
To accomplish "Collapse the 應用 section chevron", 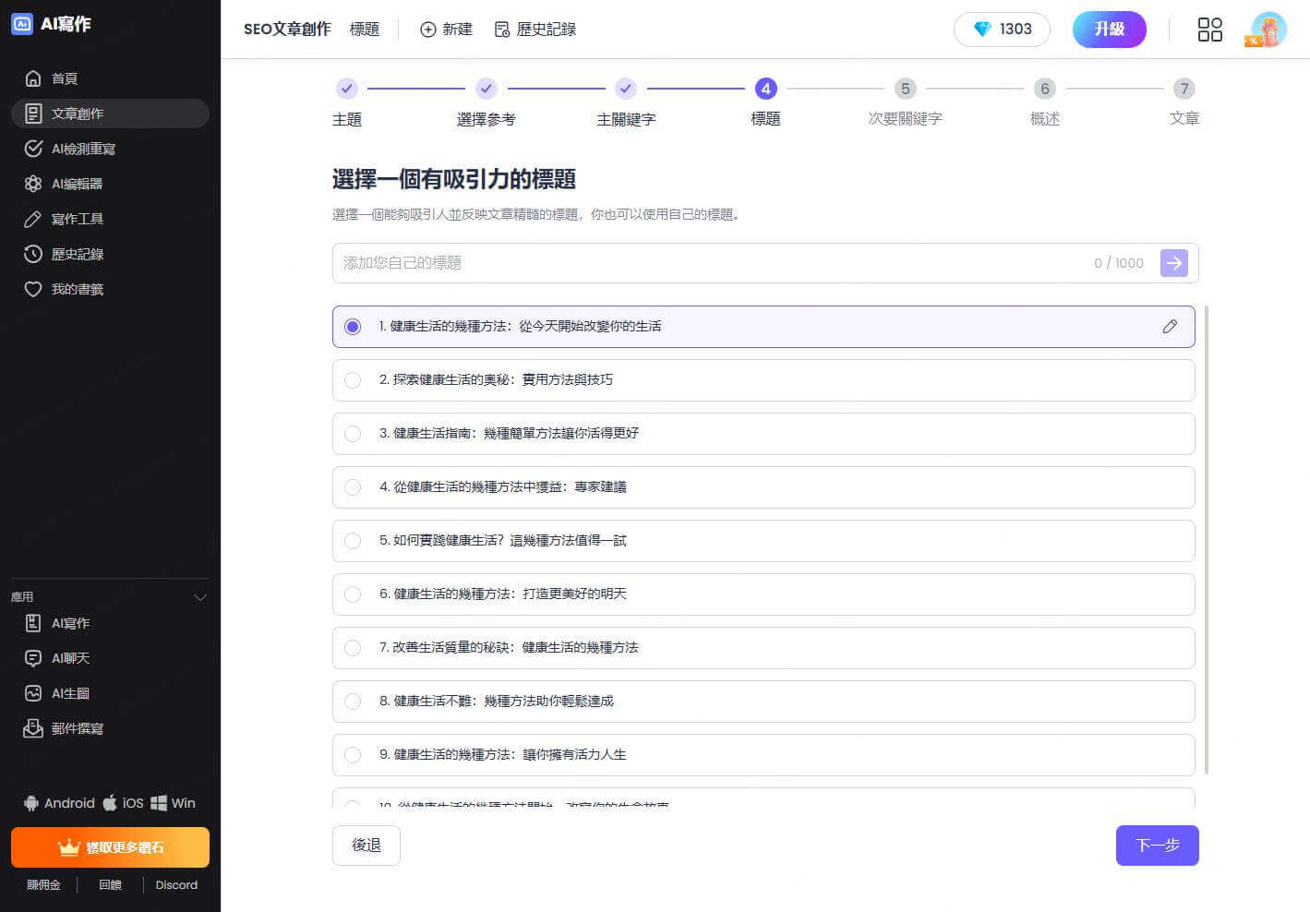I will (x=199, y=597).
